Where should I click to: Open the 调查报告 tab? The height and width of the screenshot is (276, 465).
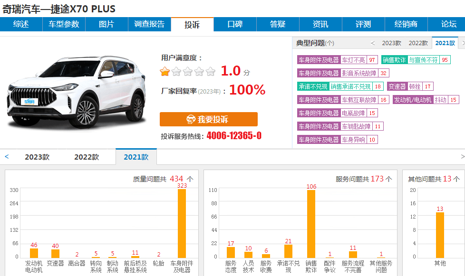click(149, 24)
